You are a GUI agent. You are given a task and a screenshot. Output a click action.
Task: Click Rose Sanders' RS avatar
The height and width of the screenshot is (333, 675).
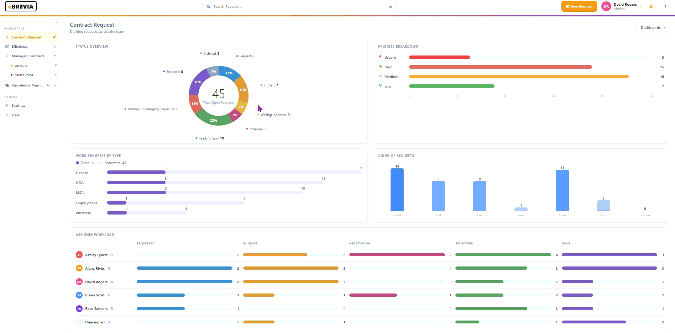79,309
